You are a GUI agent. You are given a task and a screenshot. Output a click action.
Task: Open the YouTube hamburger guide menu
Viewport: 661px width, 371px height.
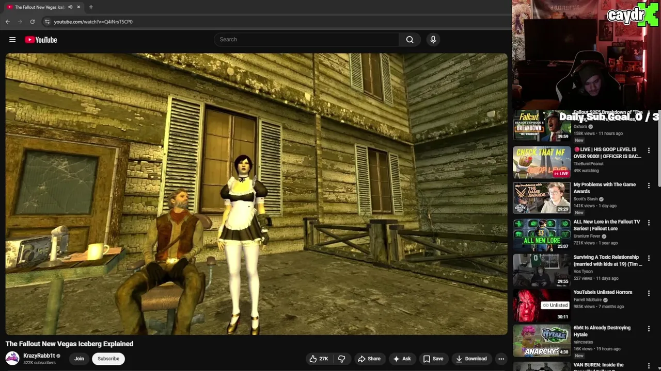coord(12,40)
